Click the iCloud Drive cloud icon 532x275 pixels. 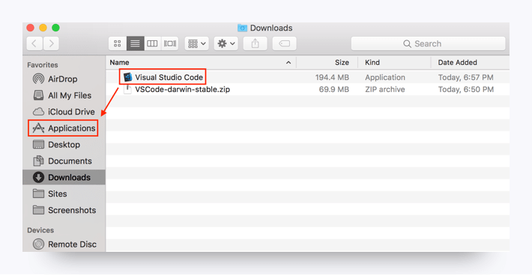pos(38,111)
